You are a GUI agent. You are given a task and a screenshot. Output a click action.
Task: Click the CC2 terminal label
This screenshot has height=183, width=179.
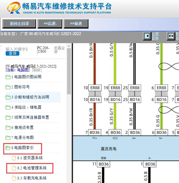pyautogui.click(x=115, y=138)
